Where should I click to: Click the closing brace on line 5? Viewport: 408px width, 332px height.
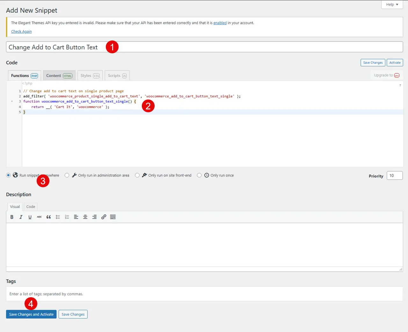(x=24, y=112)
